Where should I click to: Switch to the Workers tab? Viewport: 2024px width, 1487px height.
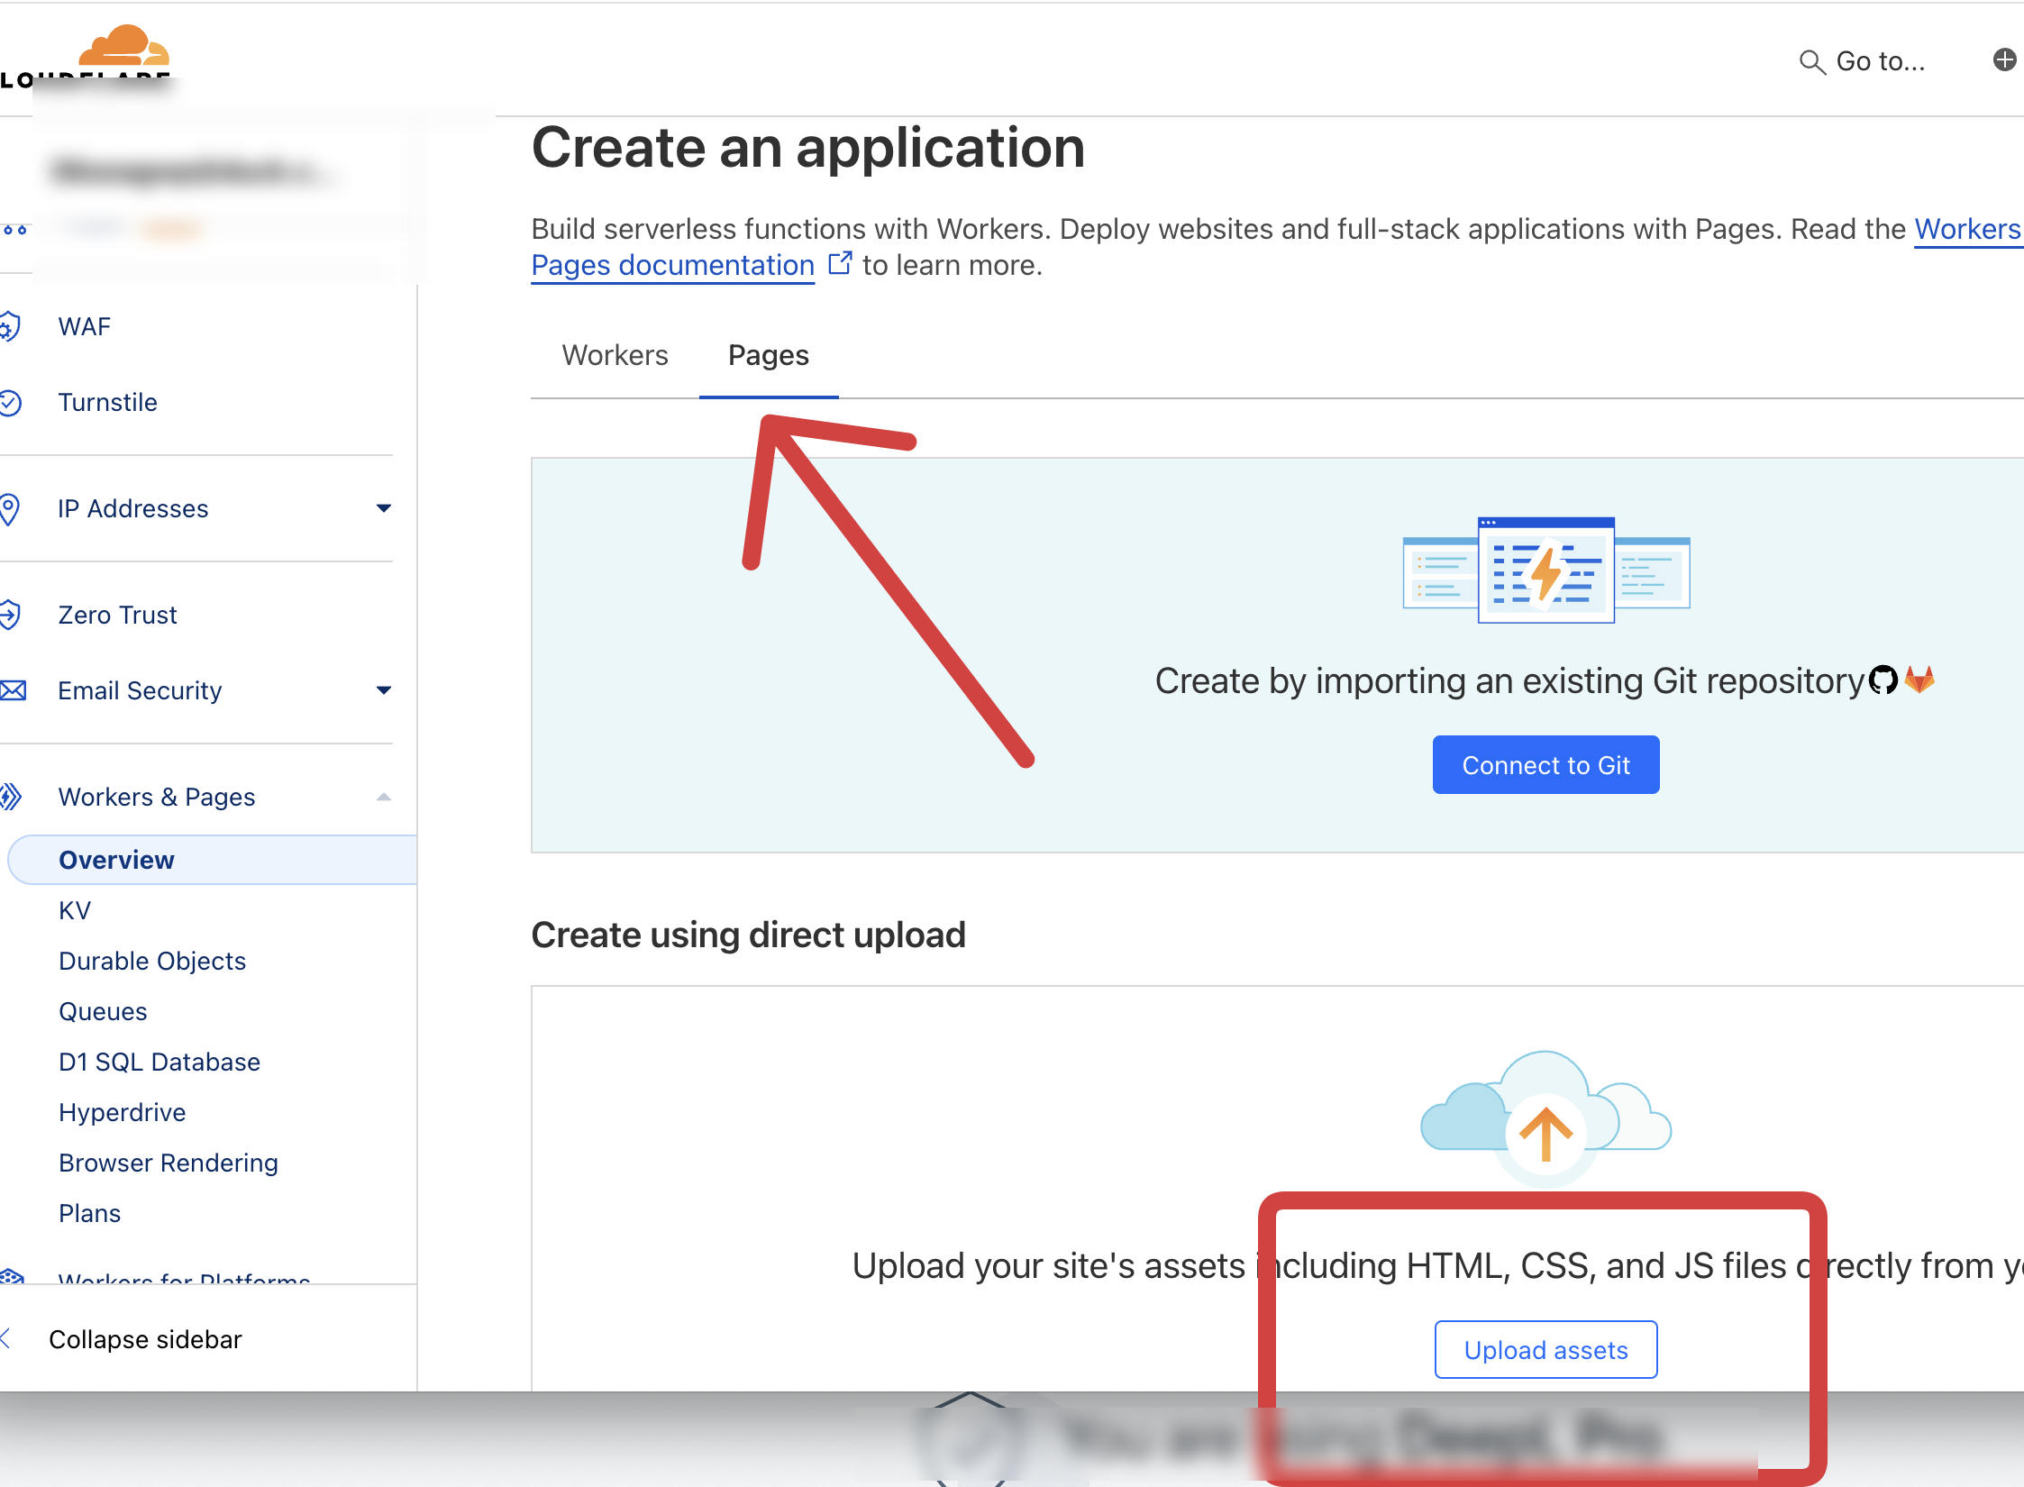pyautogui.click(x=615, y=355)
